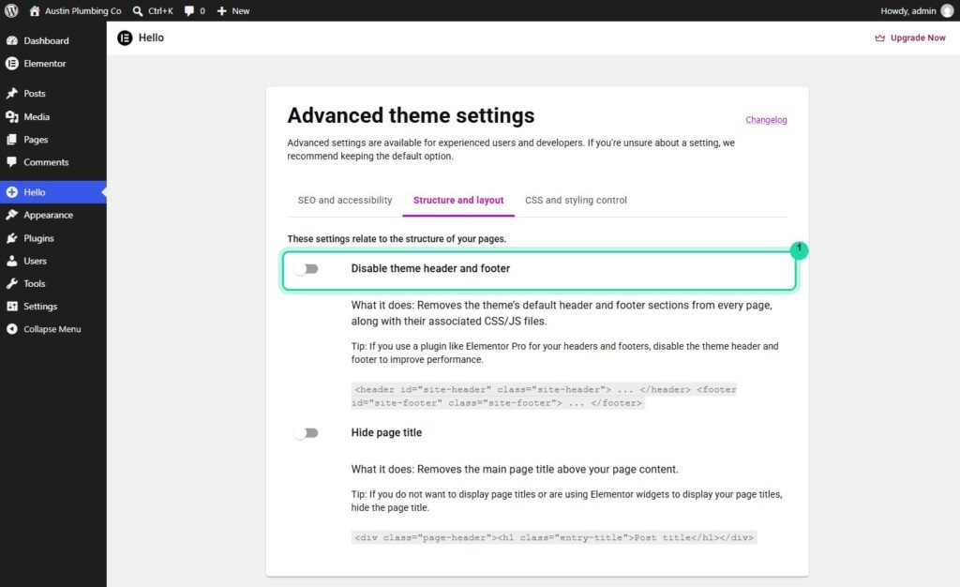Open Comments in the sidebar
Viewport: 960px width, 587px height.
pyautogui.click(x=53, y=161)
